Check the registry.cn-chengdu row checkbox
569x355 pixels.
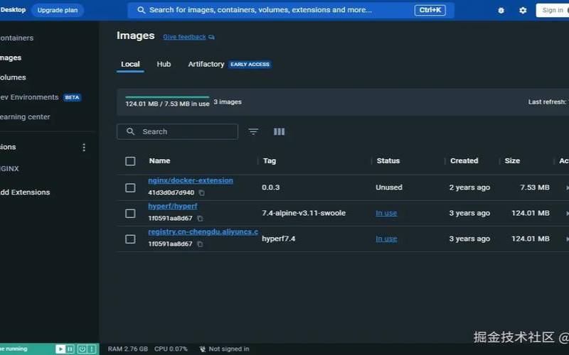pyautogui.click(x=130, y=239)
